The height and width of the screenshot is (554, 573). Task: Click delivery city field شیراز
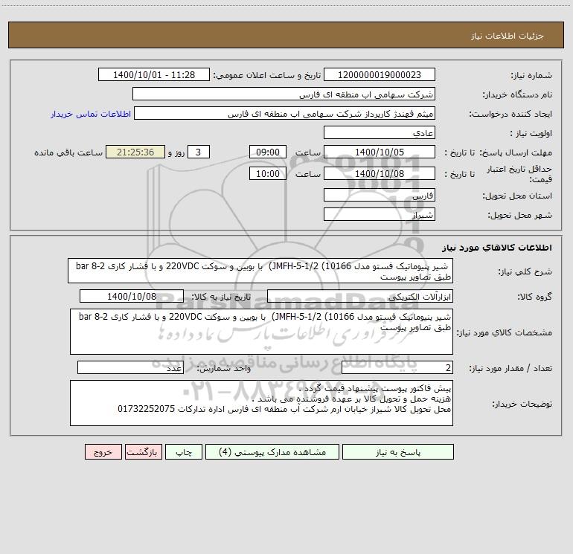(x=380, y=214)
